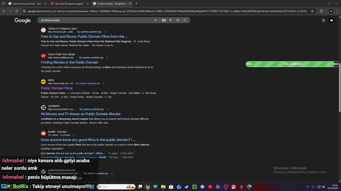Open a new browser tab
Viewport: 341px width, 191px height.
(136, 4)
